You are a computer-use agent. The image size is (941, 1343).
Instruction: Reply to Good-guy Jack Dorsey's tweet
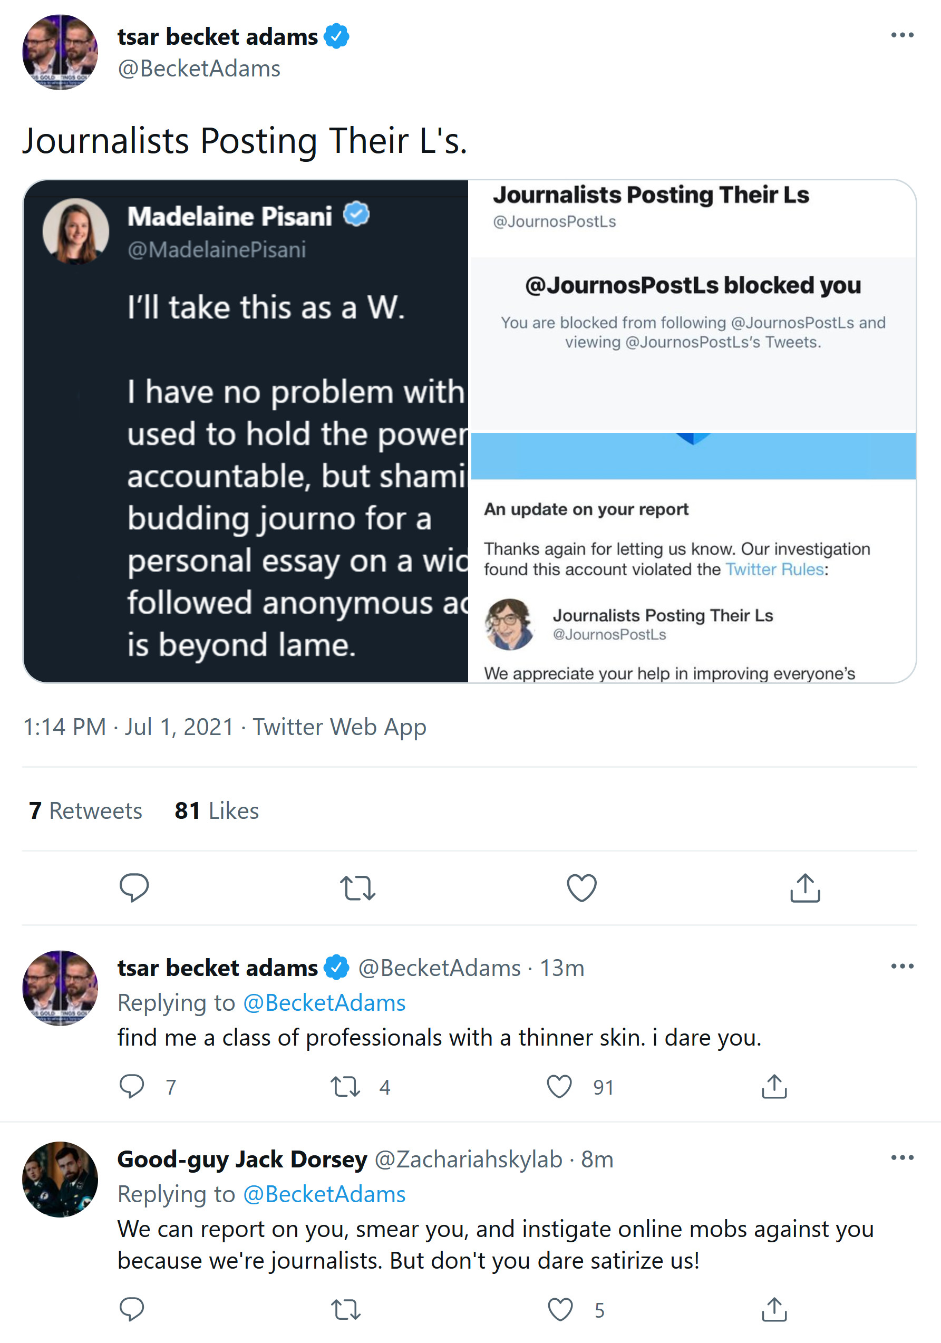pos(132,1309)
